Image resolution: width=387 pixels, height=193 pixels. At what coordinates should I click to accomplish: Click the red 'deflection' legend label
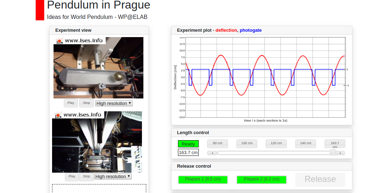tap(226, 30)
